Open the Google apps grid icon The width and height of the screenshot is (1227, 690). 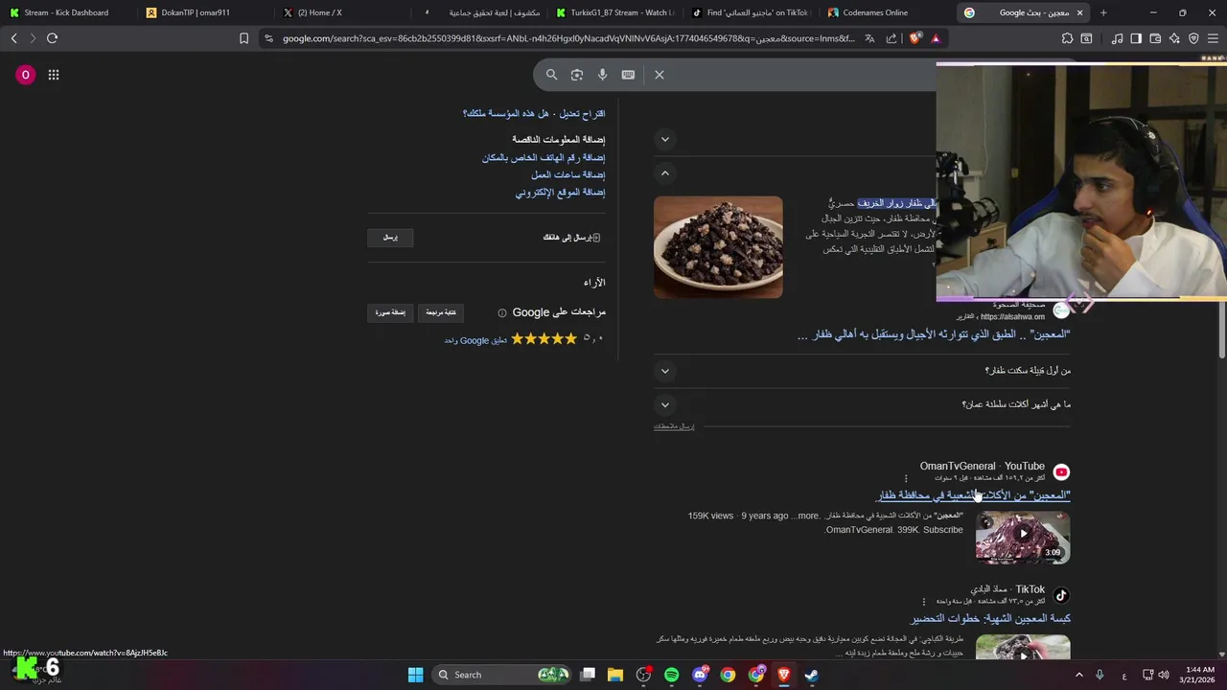(x=54, y=75)
